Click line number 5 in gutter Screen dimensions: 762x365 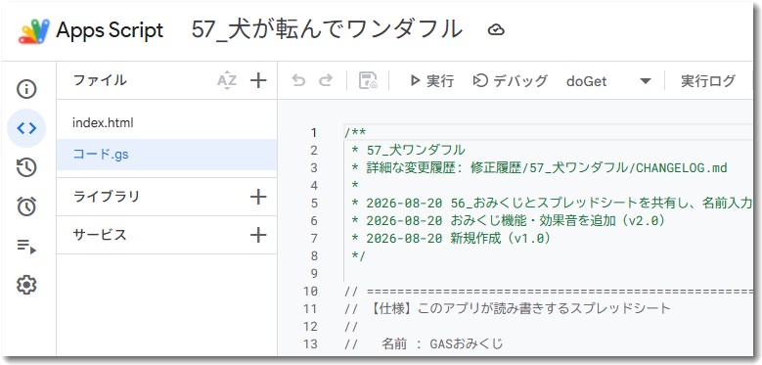pos(313,204)
